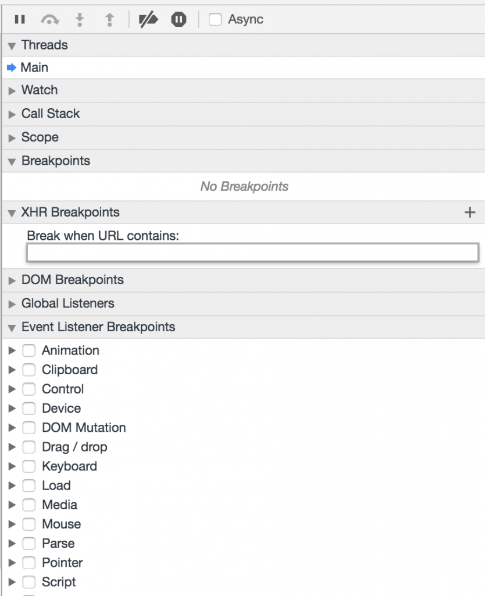Collapse the Event Listener Breakpoints section
The height and width of the screenshot is (596, 485).
point(12,327)
